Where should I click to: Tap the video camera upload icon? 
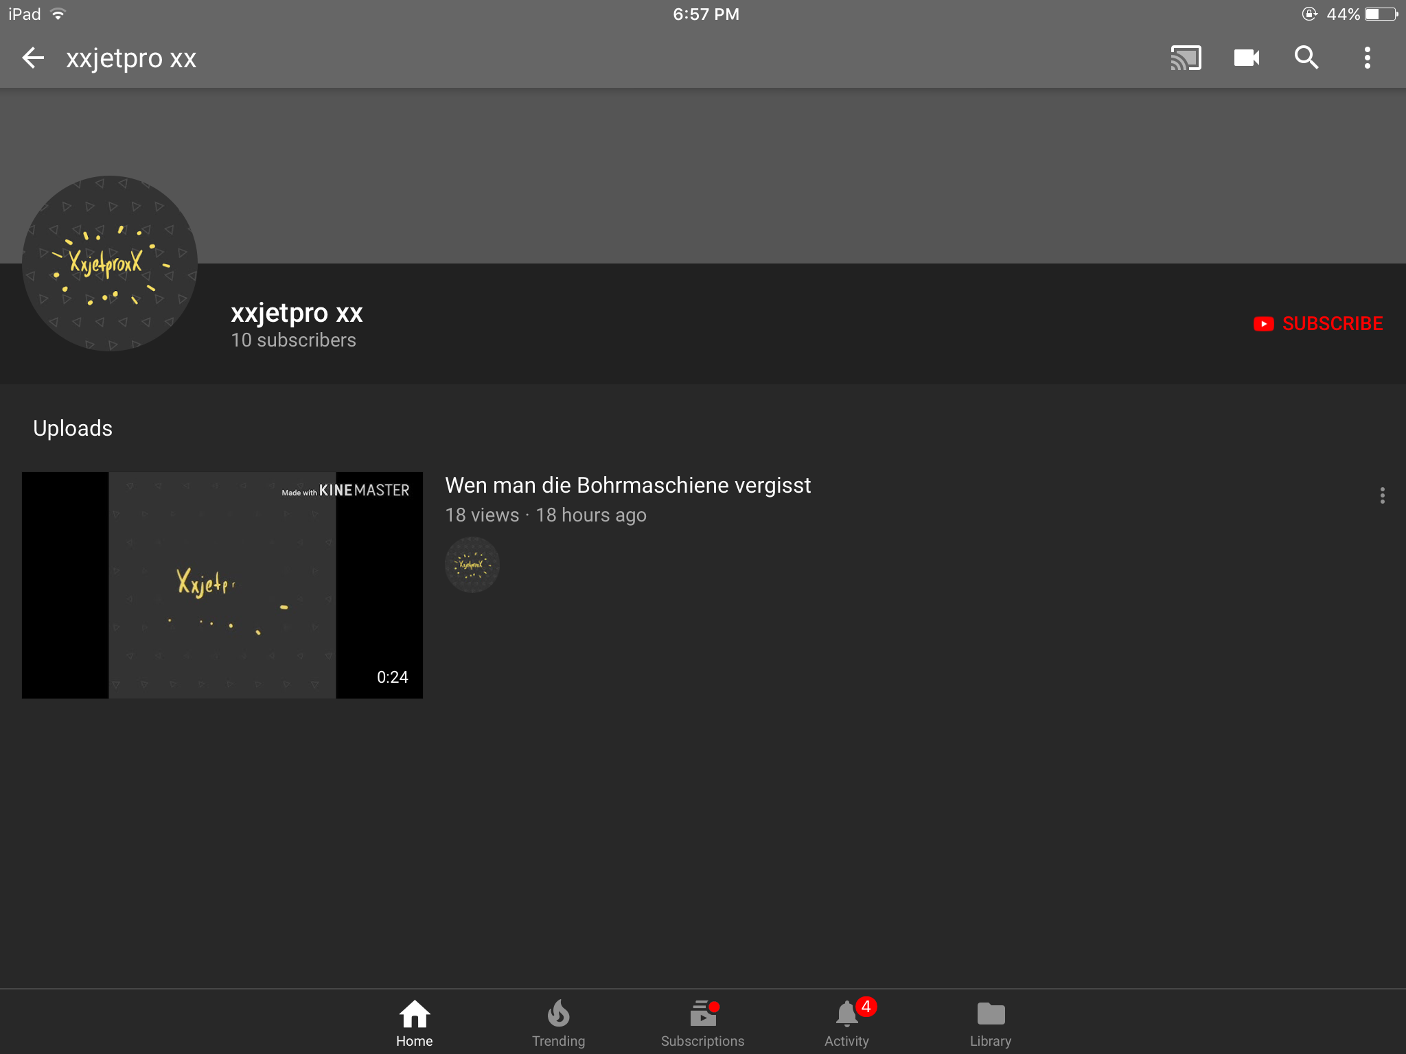[1246, 58]
